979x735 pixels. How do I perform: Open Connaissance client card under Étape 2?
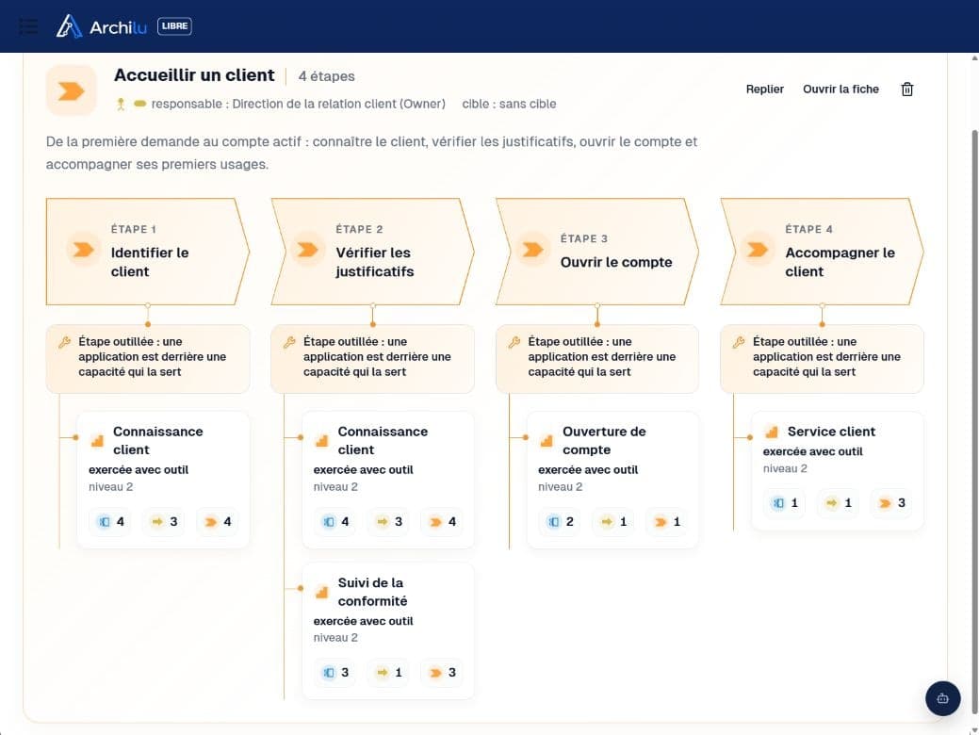(x=387, y=480)
